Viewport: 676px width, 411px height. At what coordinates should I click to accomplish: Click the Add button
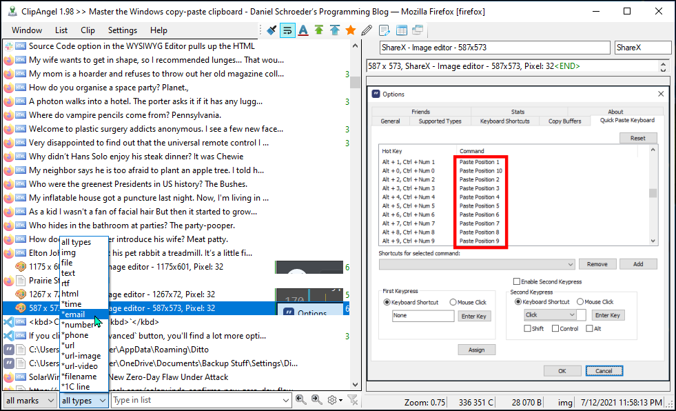pos(638,264)
